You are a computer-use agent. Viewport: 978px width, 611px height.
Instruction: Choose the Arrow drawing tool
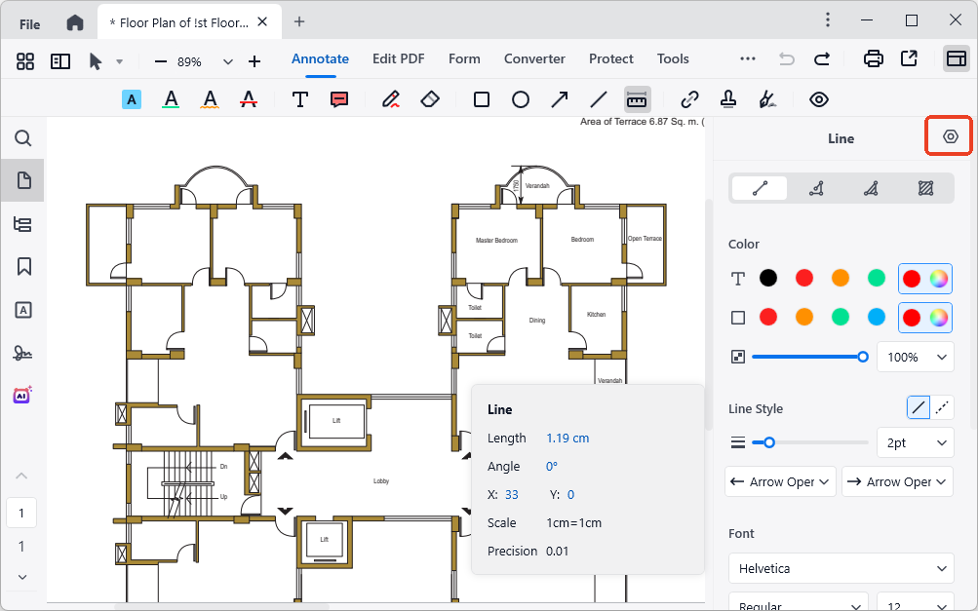coord(560,99)
